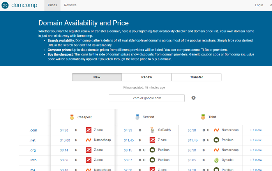Click the $8.14 price in the .org row

click(64, 150)
